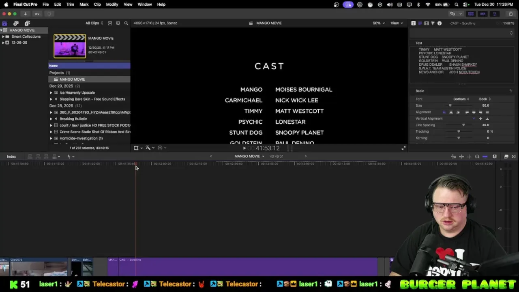The width and height of the screenshot is (519, 292).
Task: Click the Import Media down-arrow button
Action: [25, 14]
